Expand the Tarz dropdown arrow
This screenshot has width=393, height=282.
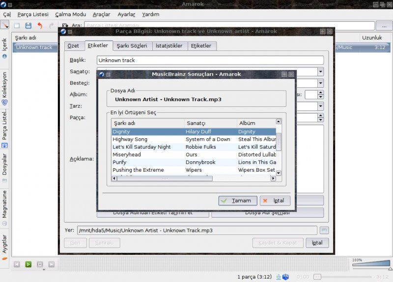pyautogui.click(x=320, y=106)
